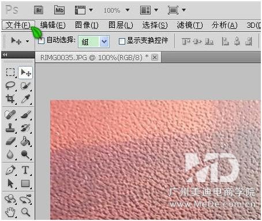Click the align bottom edges icon
The image size is (262, 221).
pyautogui.click(x=209, y=41)
